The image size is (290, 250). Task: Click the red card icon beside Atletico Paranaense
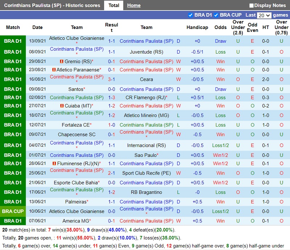[54, 70]
